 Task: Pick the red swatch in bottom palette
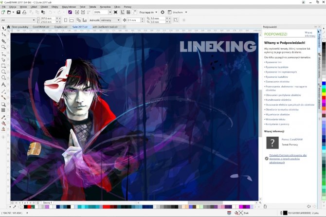29,207
